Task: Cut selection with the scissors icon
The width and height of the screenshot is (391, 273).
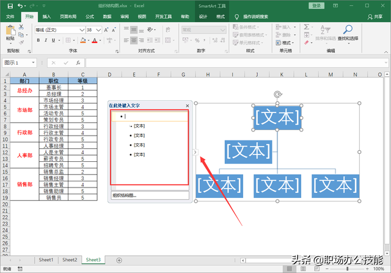Action: click(21, 27)
